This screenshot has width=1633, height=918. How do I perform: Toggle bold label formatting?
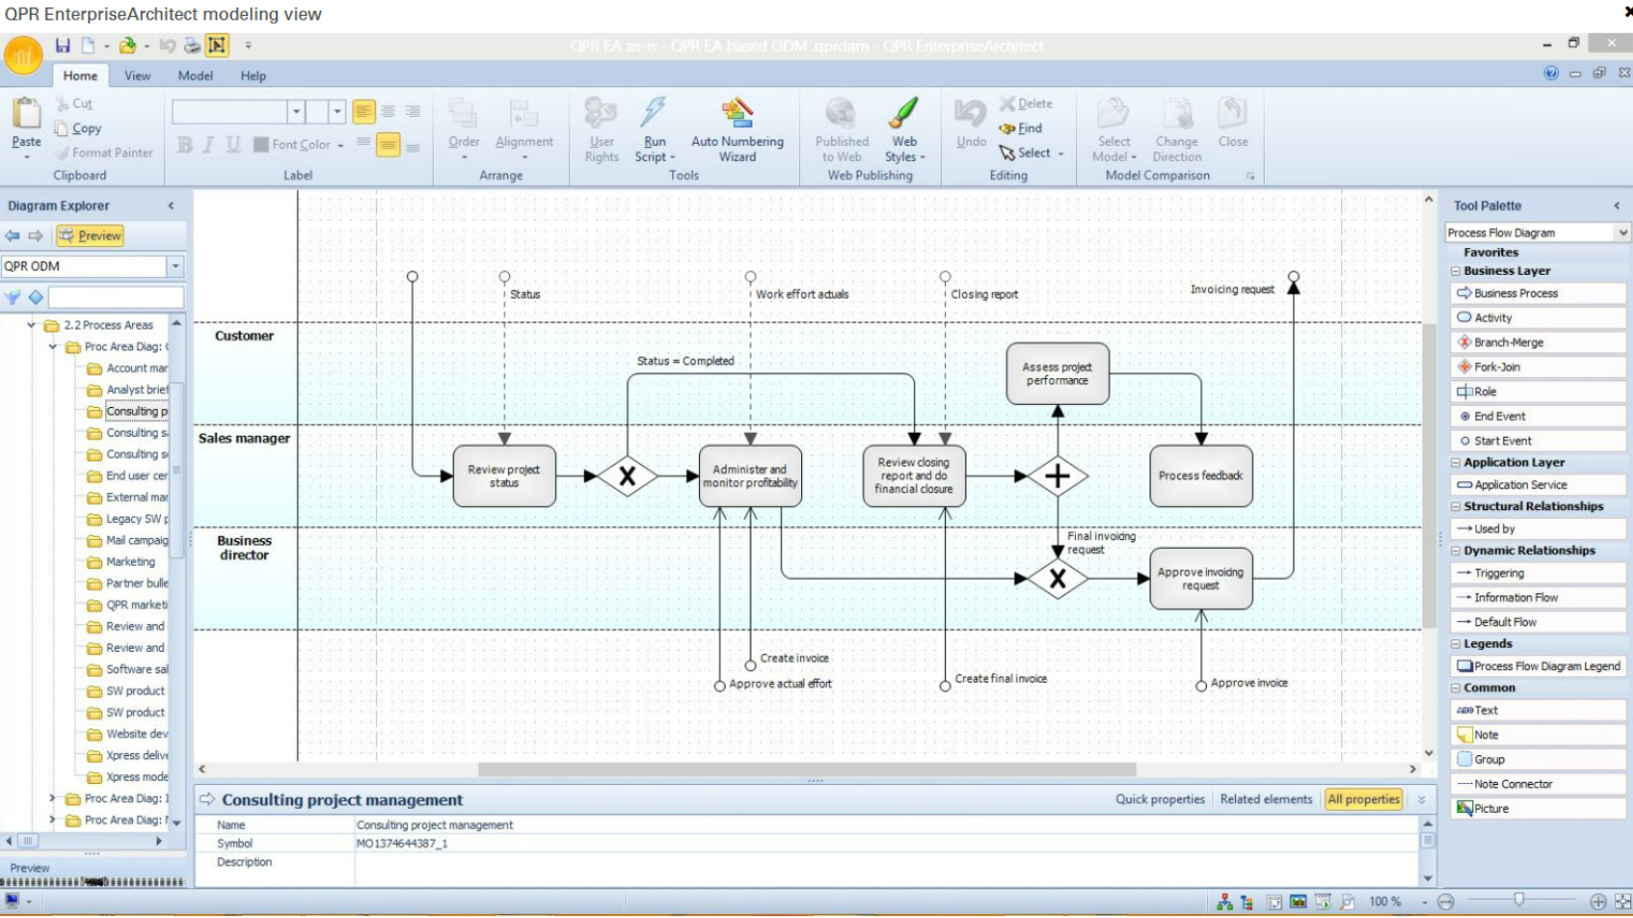185,145
